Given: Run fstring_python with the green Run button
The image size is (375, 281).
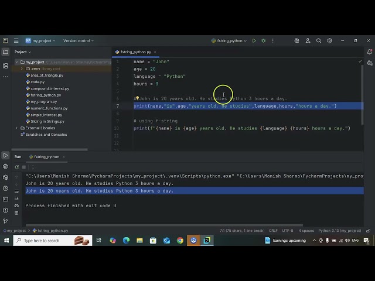Looking at the screenshot, I should 254,40.
